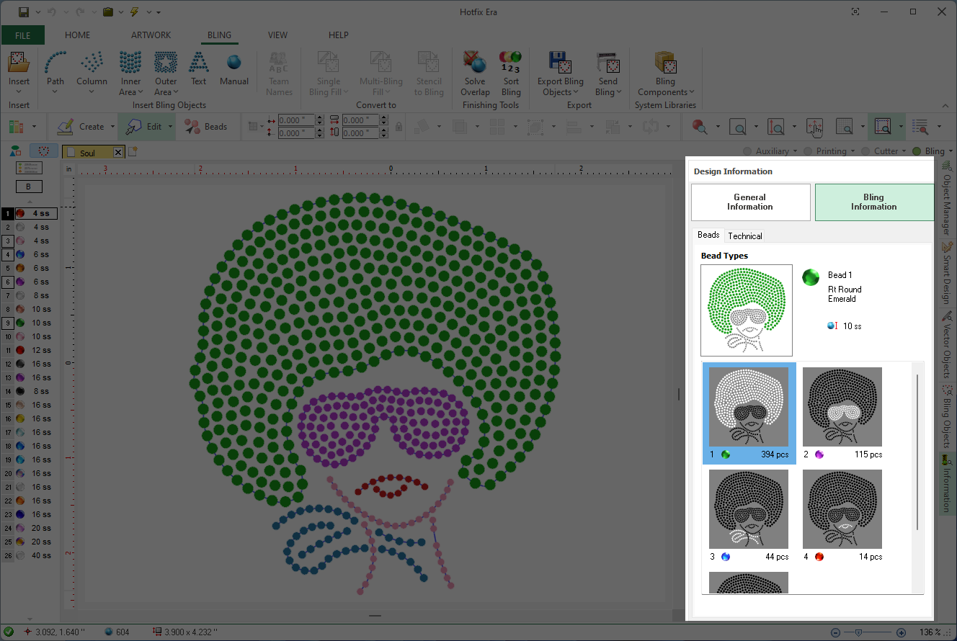The image size is (957, 641).
Task: Select bead thumbnail 3 with 44 pcs
Action: 749,516
